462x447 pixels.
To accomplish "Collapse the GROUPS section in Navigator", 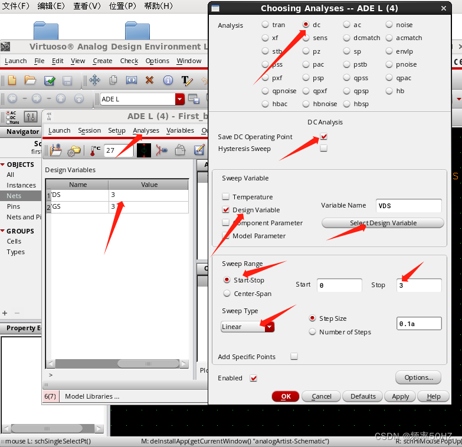I will (2, 231).
